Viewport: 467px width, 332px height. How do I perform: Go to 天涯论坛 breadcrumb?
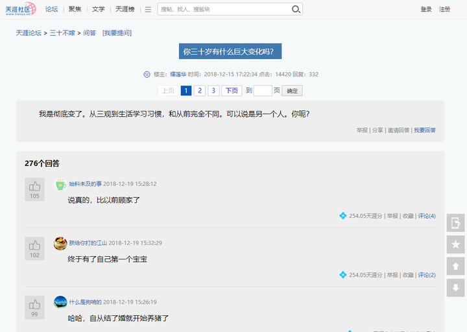point(29,33)
